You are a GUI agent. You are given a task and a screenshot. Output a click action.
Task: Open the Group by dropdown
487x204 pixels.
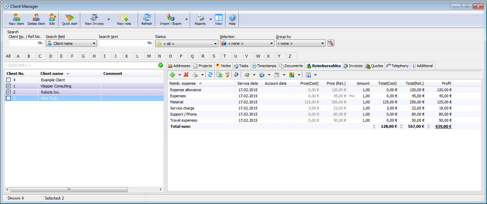tap(300, 43)
